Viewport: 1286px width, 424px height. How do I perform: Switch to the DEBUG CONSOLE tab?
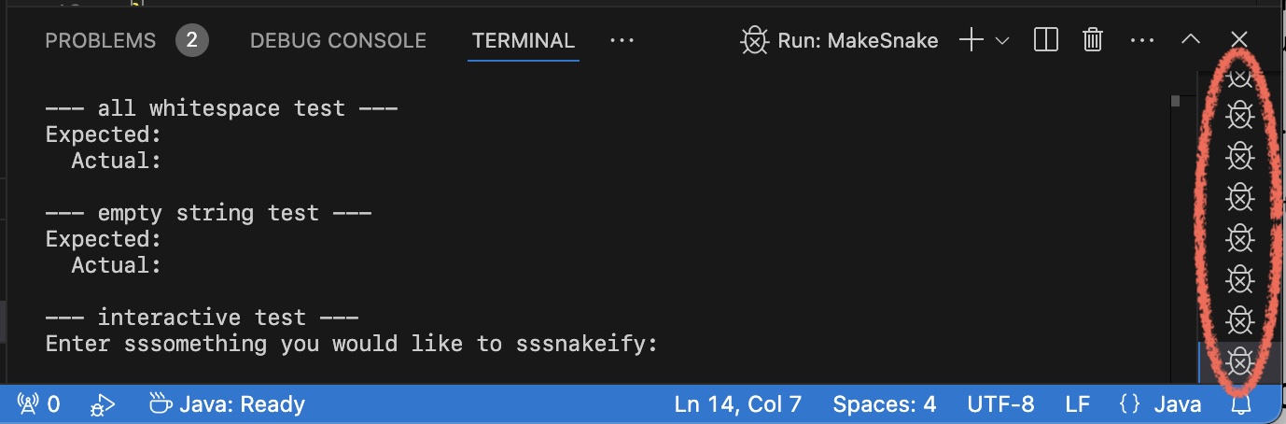point(338,40)
